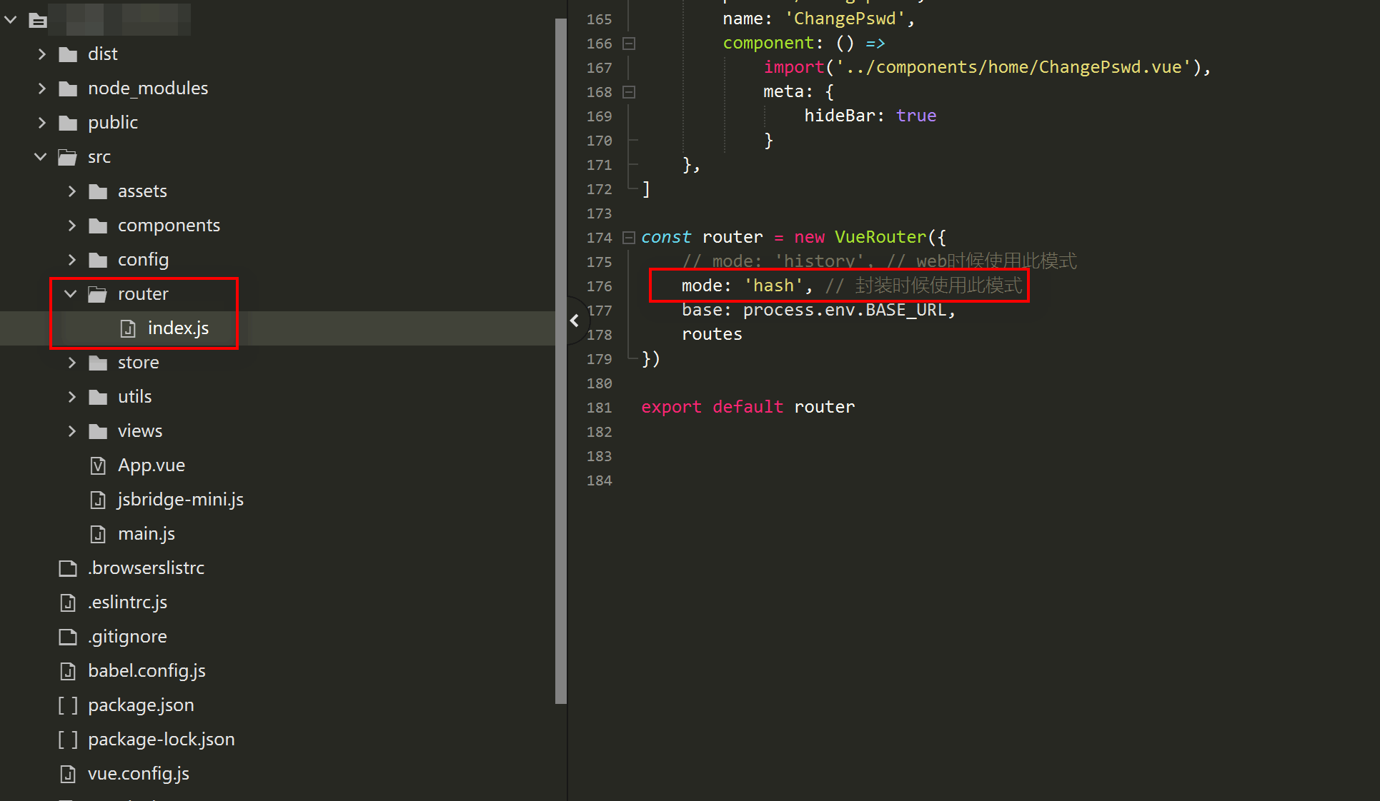Click the file icon next to .browserslistrc
Screen dimensions: 1380x801
point(68,568)
